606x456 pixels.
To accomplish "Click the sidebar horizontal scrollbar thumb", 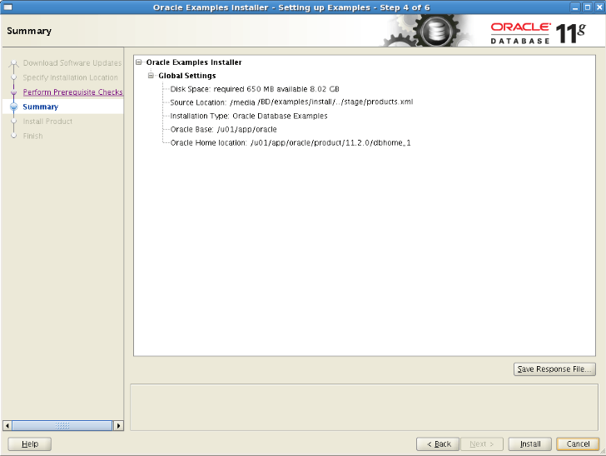I will tap(62, 425).
